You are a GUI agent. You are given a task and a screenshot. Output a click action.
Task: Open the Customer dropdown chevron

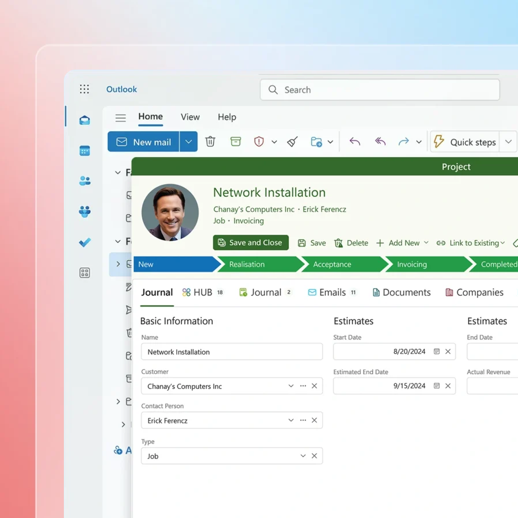[291, 386]
